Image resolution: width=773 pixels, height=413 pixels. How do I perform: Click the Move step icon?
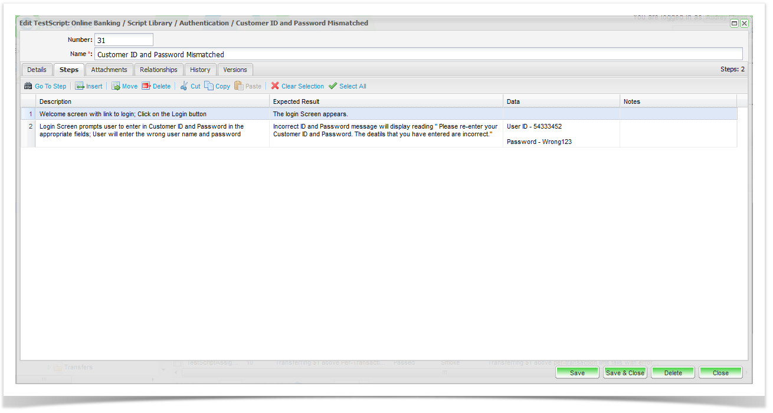point(116,86)
